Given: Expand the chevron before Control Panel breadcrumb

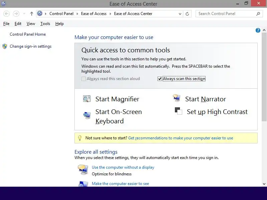Looking at the screenshot, I should pos(46,14).
